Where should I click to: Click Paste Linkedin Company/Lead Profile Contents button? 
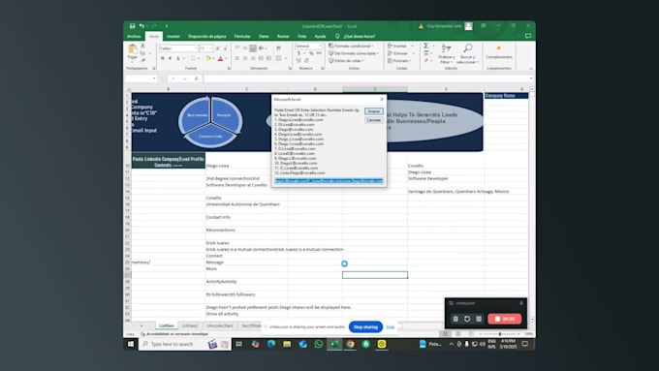[168, 162]
